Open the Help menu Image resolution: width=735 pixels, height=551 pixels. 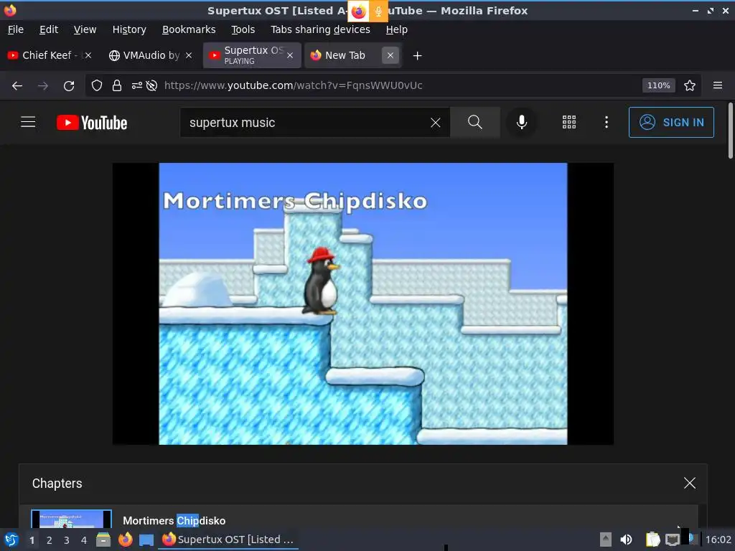click(x=396, y=29)
